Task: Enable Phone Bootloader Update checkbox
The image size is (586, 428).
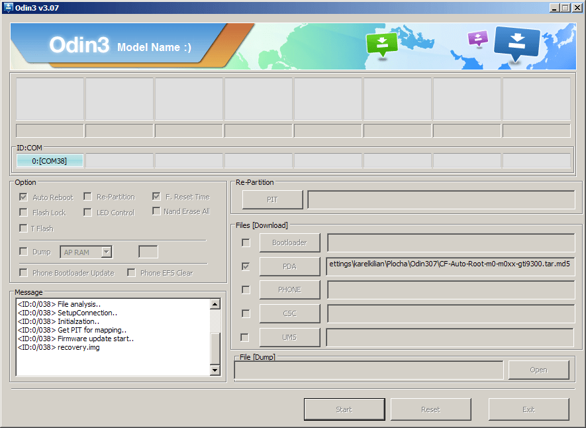Action: (x=23, y=272)
